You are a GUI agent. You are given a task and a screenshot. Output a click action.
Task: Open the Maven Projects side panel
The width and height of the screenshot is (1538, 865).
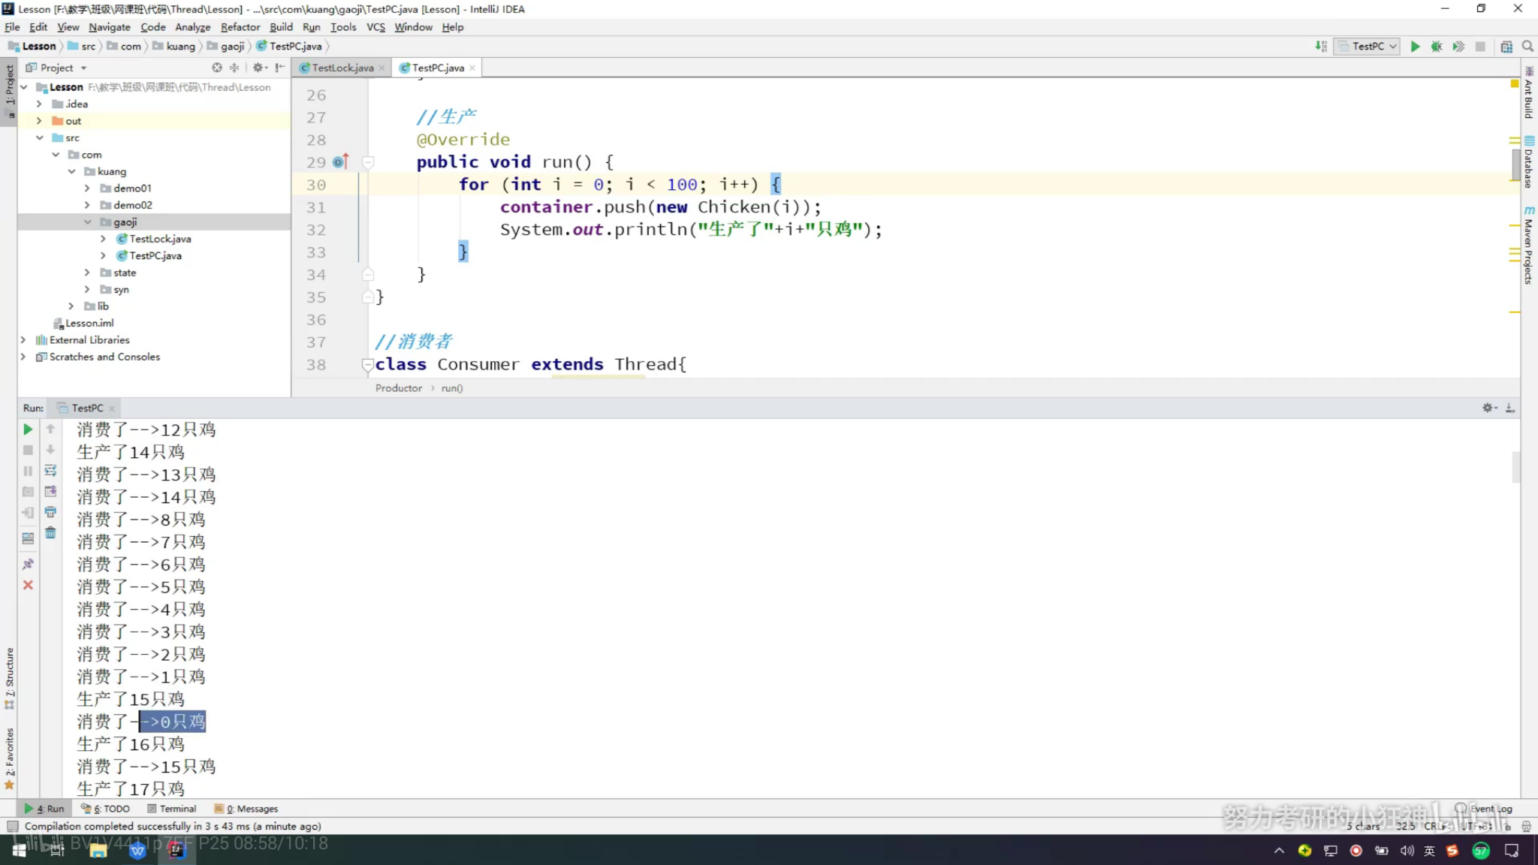[x=1529, y=246]
